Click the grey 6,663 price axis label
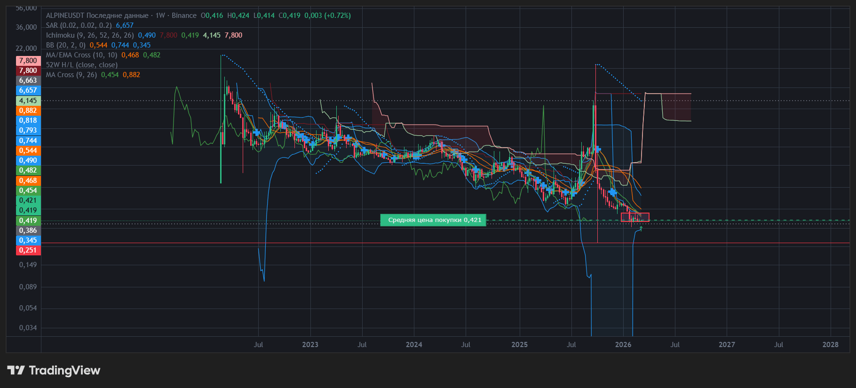856x388 pixels. tap(28, 80)
